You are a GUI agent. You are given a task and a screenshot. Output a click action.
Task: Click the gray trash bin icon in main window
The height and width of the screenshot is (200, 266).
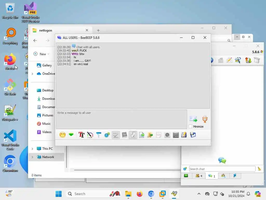click(x=257, y=60)
